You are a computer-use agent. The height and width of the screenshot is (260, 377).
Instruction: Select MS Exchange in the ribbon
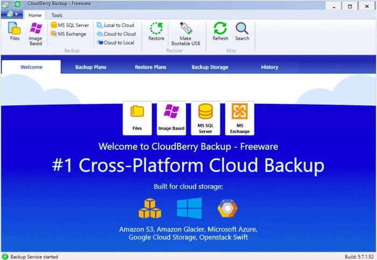(x=68, y=34)
